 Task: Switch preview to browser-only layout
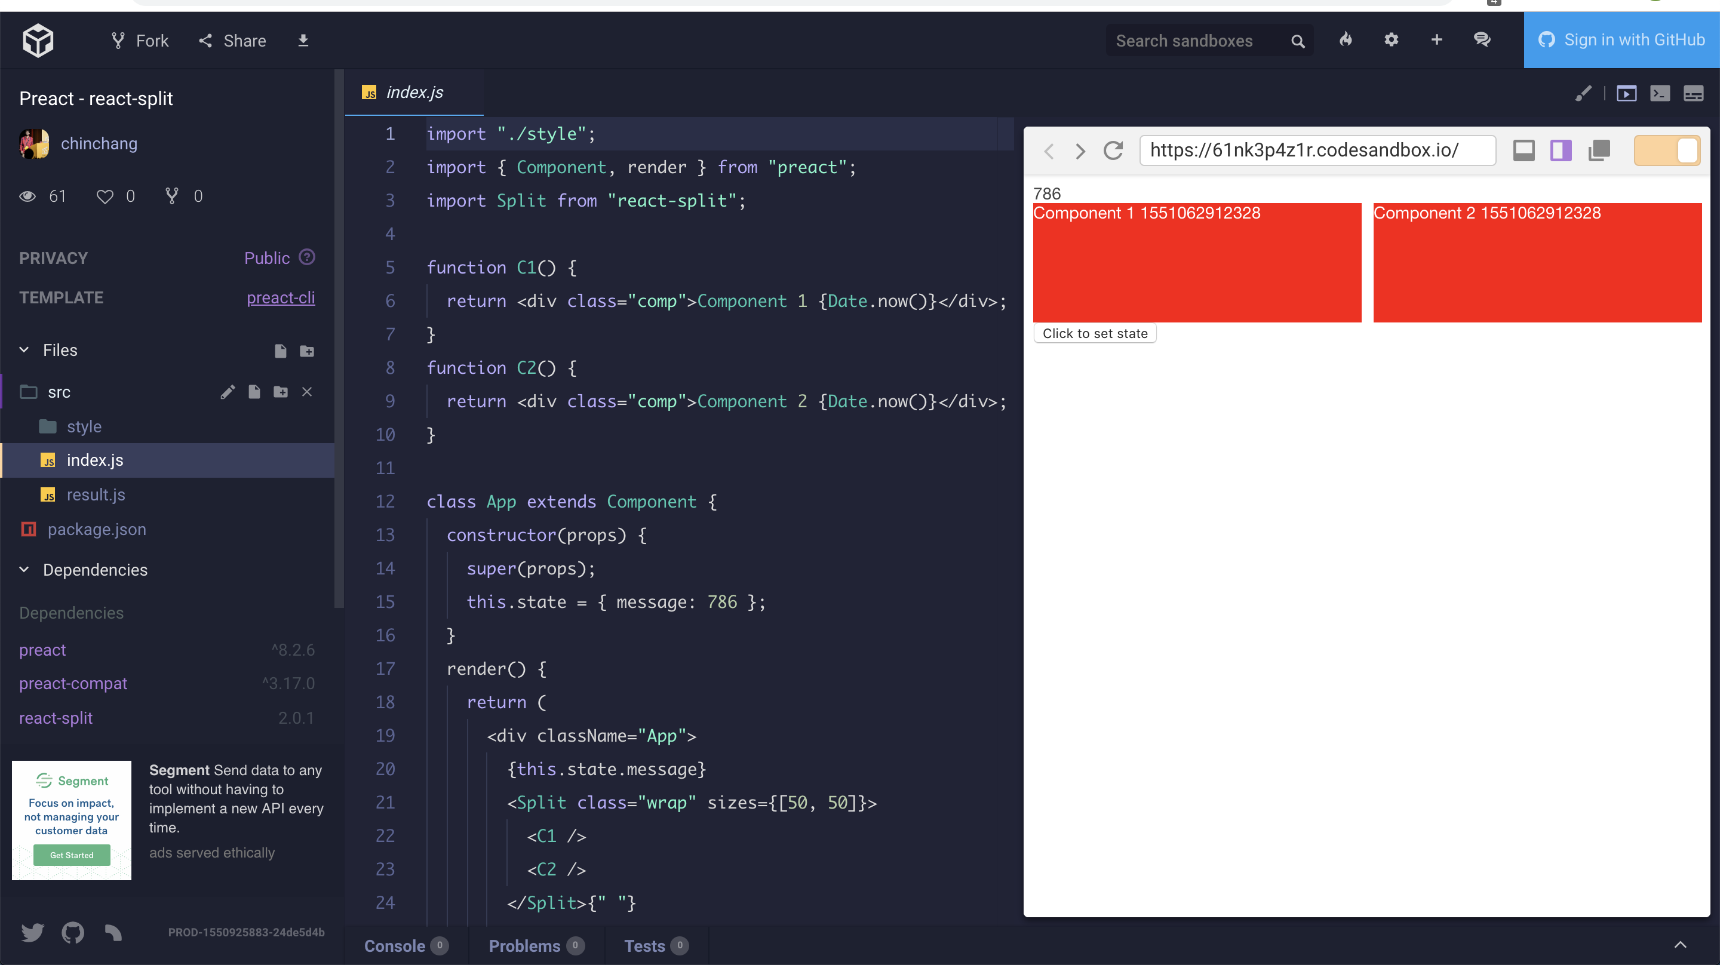[x=1524, y=150]
